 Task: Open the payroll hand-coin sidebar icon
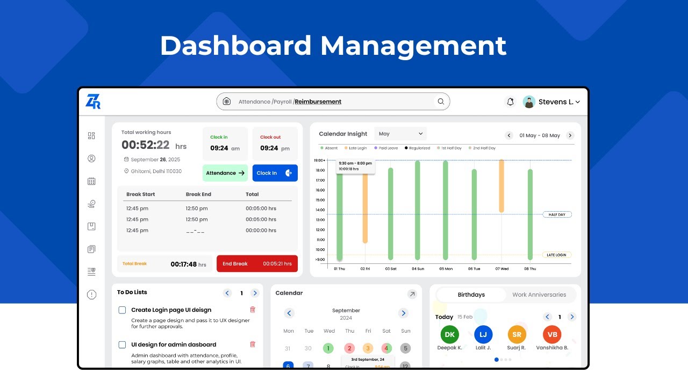[x=91, y=204]
